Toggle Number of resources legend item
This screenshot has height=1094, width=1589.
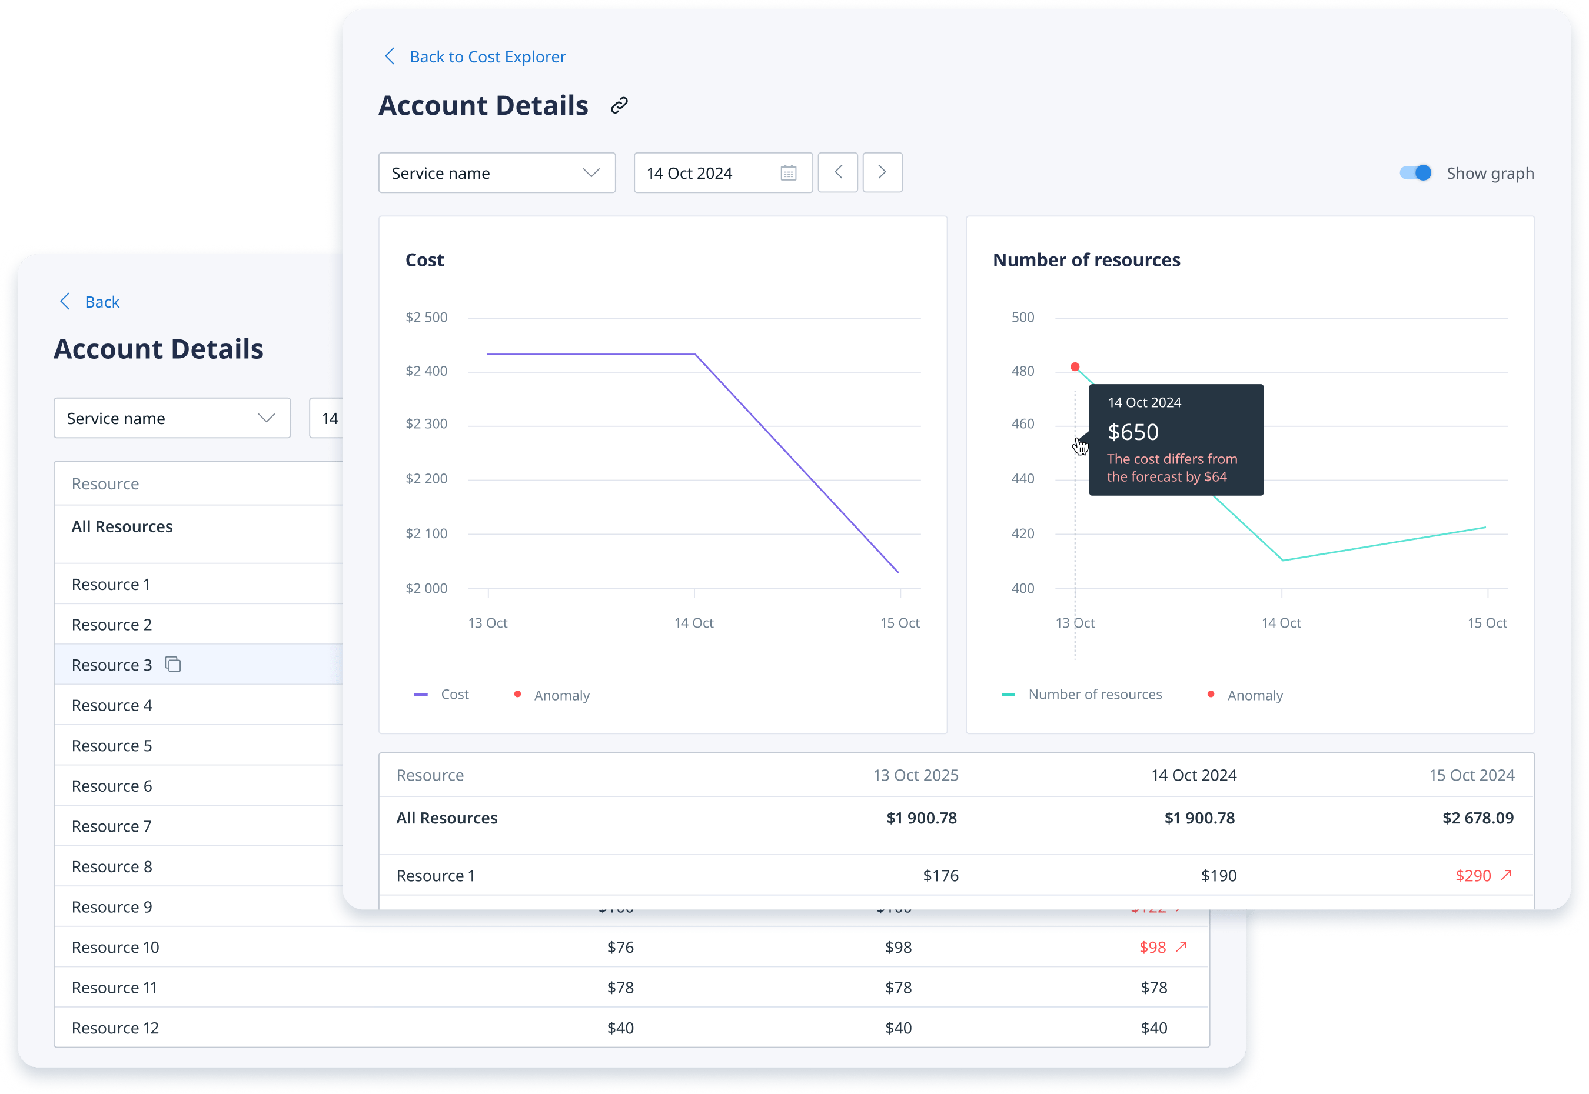point(1082,695)
